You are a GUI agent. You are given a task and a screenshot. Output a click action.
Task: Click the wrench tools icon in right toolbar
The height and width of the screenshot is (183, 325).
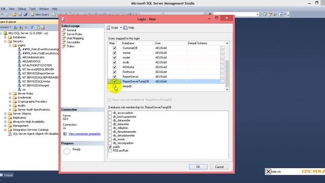(x=275, y=14)
